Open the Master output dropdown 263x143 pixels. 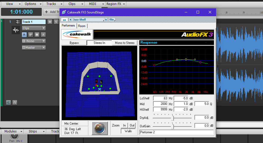tap(34, 48)
